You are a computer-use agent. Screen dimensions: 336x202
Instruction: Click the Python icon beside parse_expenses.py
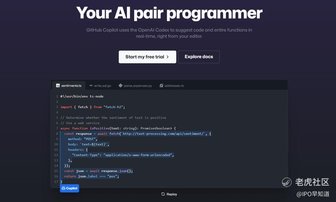point(120,86)
